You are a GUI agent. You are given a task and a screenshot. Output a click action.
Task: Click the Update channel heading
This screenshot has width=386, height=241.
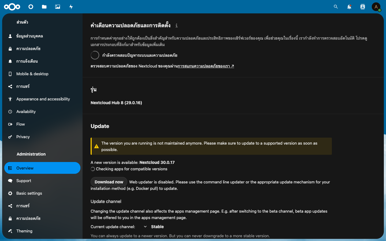click(x=106, y=202)
